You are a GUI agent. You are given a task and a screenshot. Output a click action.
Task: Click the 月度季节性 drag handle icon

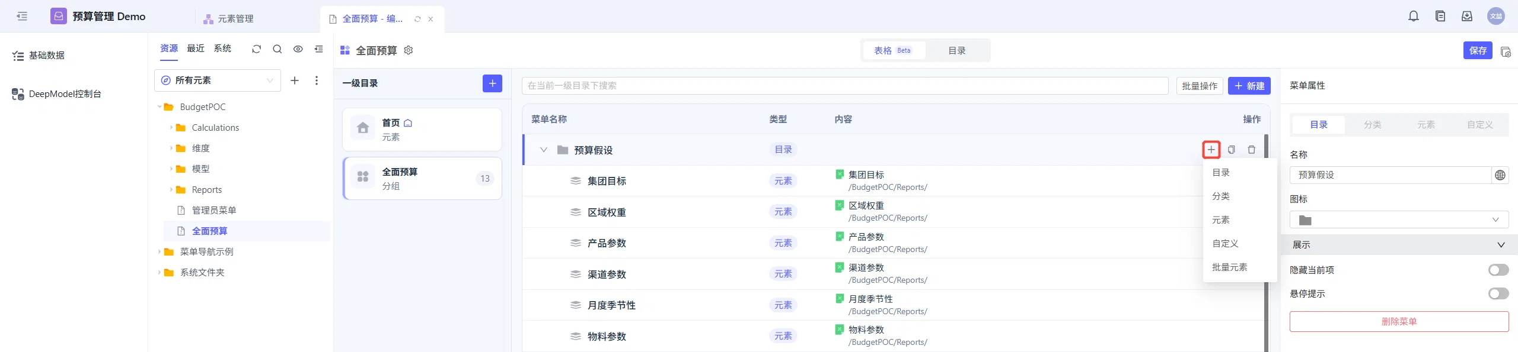[575, 305]
